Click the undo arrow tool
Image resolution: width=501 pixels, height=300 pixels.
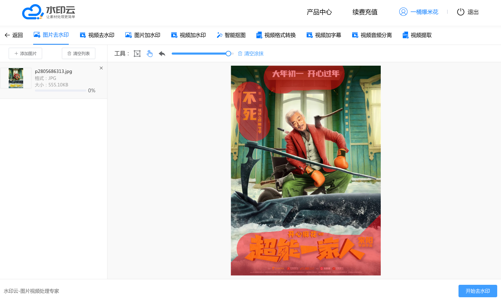(162, 54)
